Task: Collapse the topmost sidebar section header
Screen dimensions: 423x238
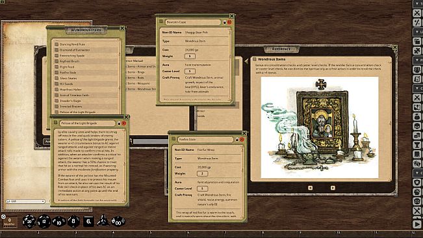Action: pyautogui.click(x=418, y=3)
